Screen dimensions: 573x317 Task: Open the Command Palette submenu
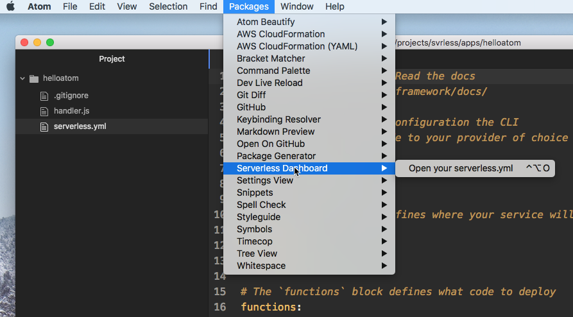click(273, 71)
